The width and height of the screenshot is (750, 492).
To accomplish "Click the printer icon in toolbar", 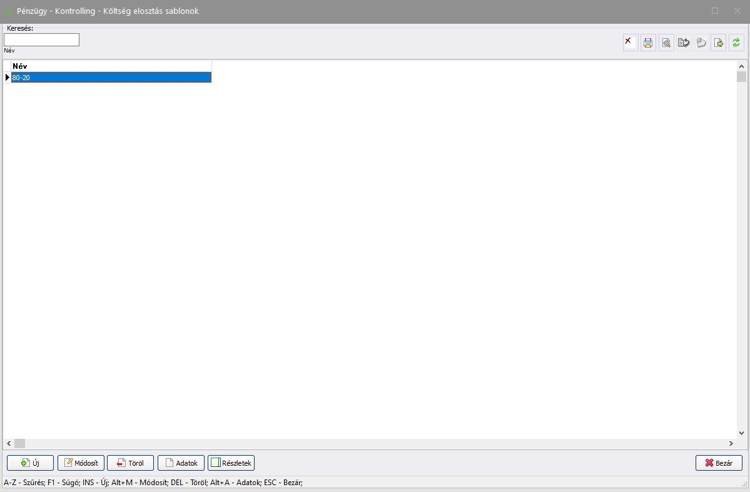I will (x=648, y=43).
